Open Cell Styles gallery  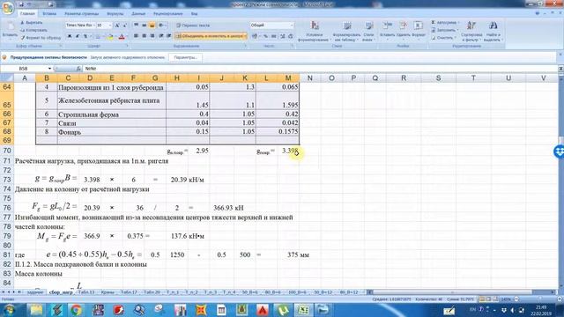pyautogui.click(x=368, y=31)
